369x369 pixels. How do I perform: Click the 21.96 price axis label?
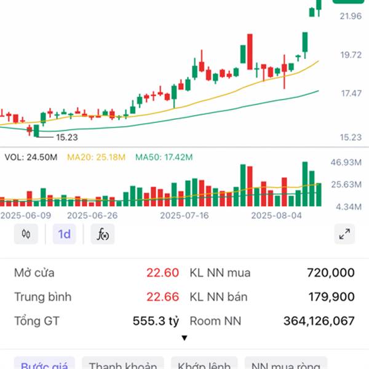click(x=351, y=16)
